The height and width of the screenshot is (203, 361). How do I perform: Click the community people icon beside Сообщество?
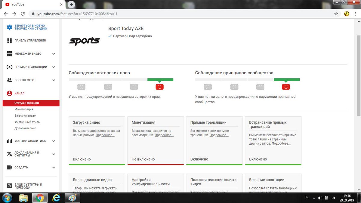tap(9, 80)
